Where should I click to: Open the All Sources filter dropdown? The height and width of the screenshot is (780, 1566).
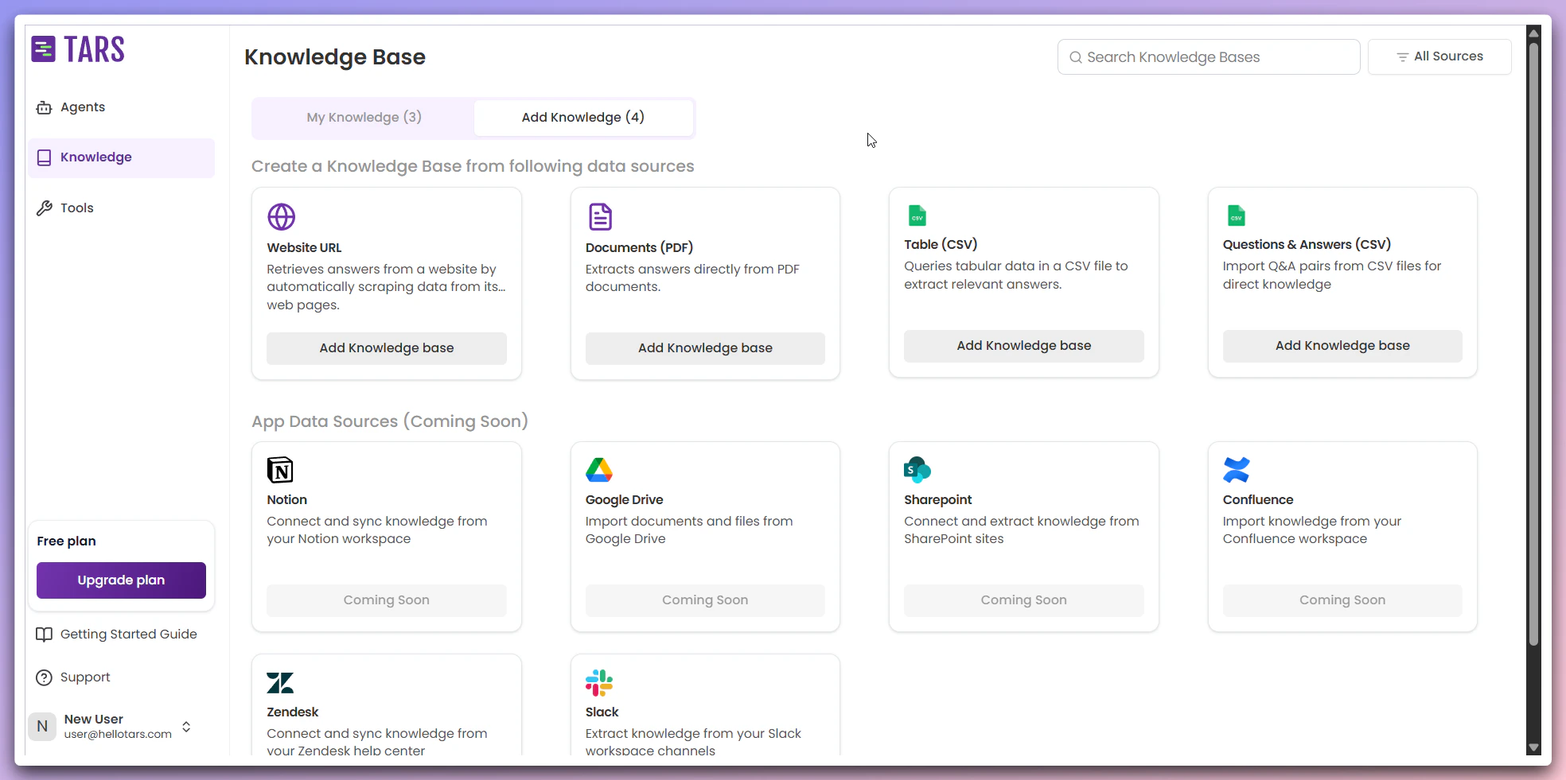pos(1439,56)
